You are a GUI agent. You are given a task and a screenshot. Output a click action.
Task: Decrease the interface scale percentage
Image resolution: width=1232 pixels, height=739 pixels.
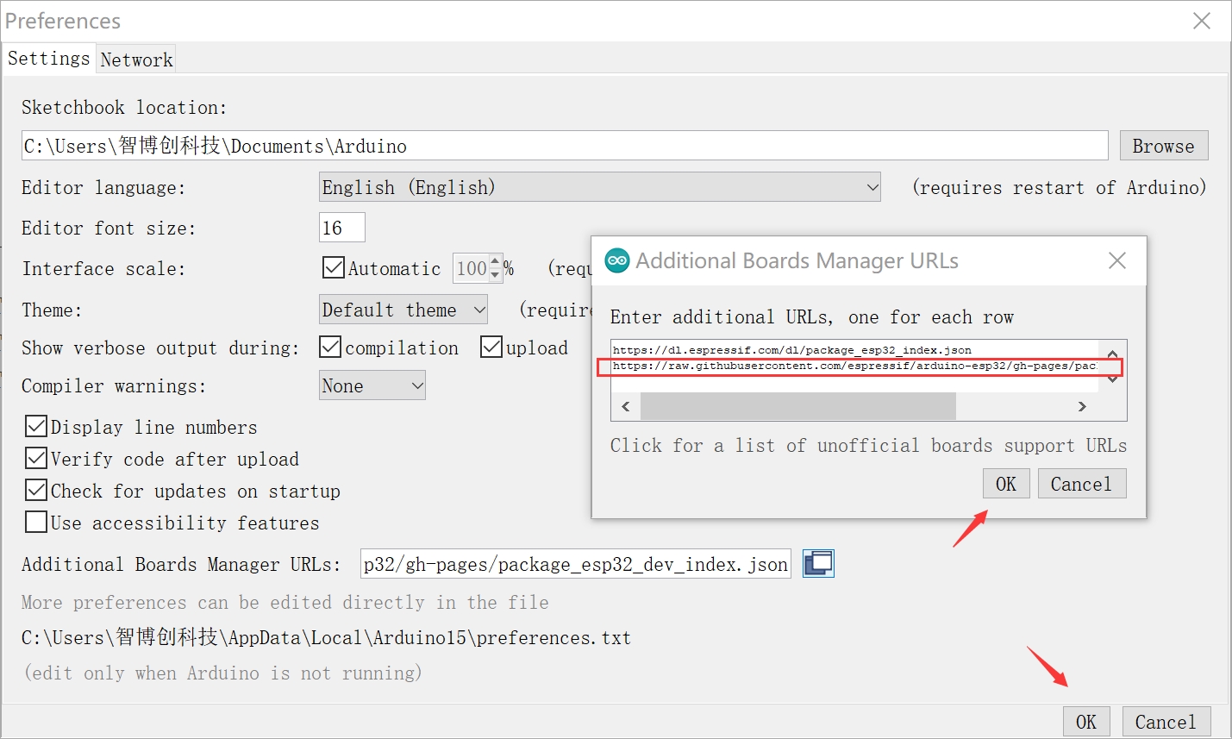pyautogui.click(x=495, y=275)
